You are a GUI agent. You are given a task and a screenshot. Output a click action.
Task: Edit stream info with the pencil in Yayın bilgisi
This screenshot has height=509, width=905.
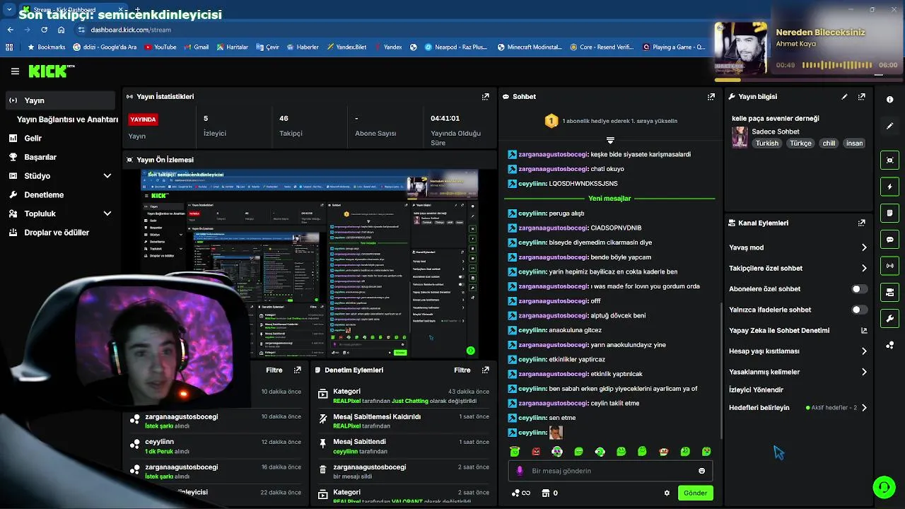coord(844,97)
